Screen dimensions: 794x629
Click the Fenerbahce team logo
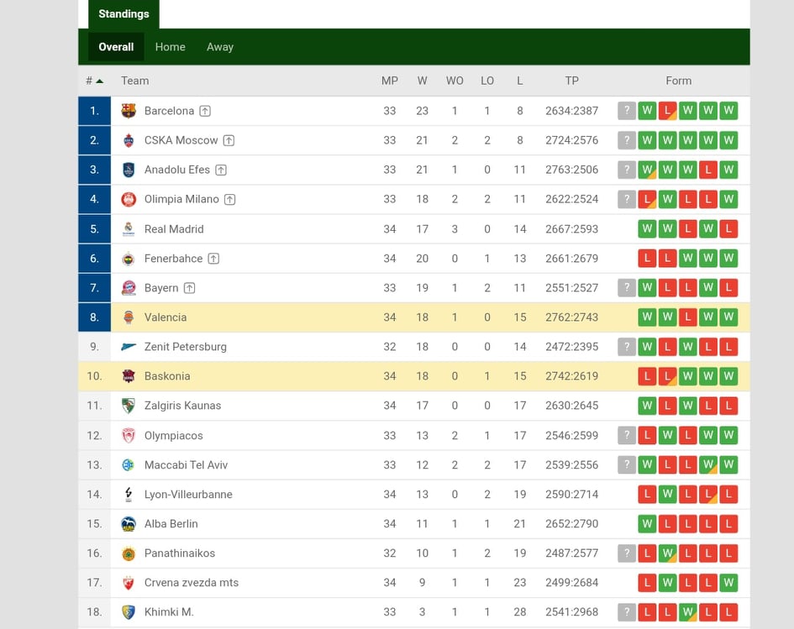pos(129,259)
